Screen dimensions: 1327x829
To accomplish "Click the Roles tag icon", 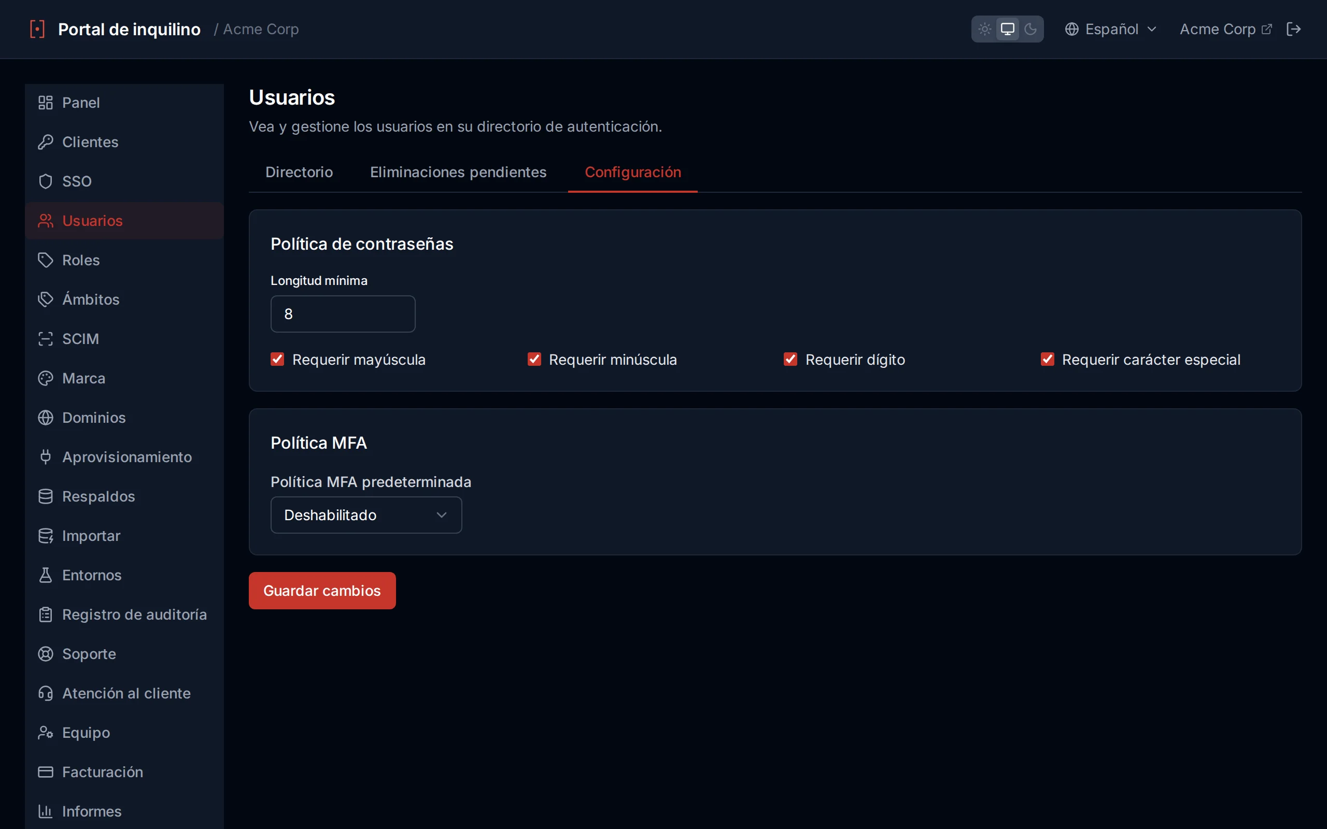I will (x=46, y=260).
